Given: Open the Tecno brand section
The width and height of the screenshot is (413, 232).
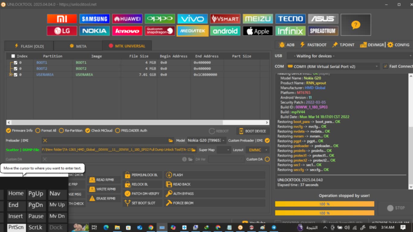Looking at the screenshot, I should (291, 19).
